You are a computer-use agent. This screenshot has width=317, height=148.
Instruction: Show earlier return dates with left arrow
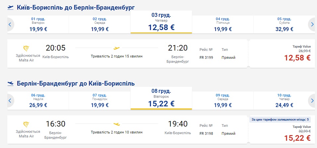coord(10,100)
